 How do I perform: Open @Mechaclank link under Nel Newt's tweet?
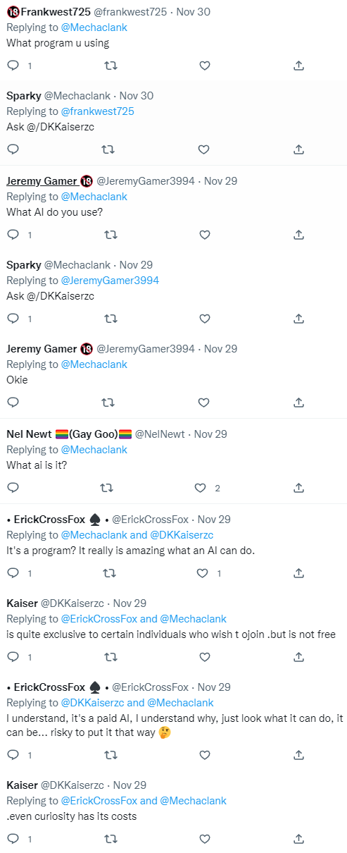94,450
